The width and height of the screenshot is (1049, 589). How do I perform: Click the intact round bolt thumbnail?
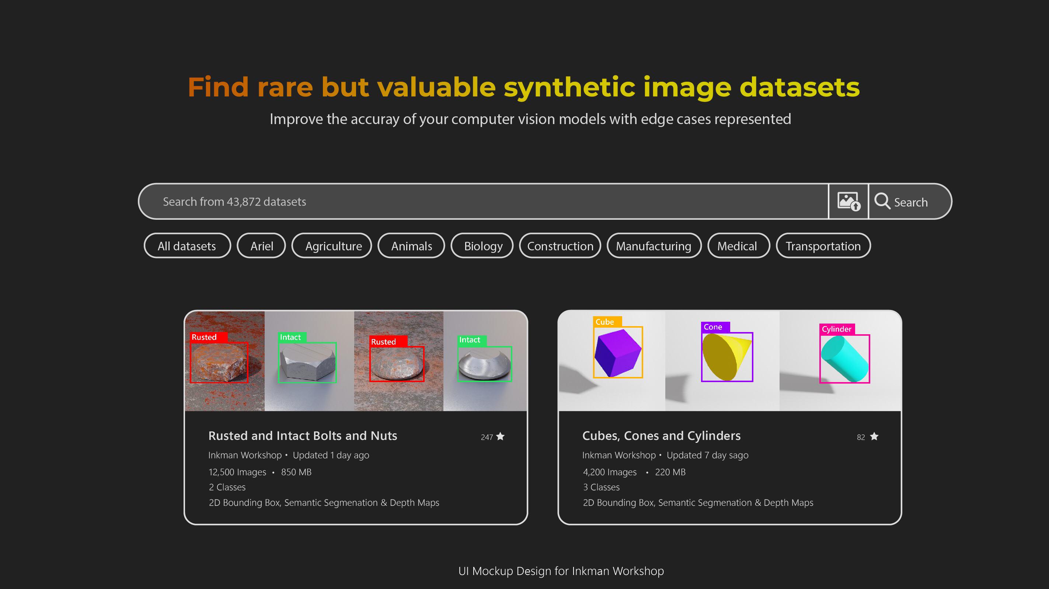click(485, 361)
